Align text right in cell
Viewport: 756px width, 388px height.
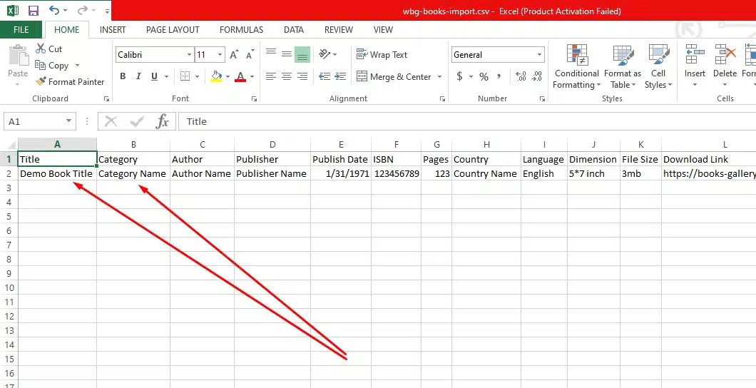302,76
